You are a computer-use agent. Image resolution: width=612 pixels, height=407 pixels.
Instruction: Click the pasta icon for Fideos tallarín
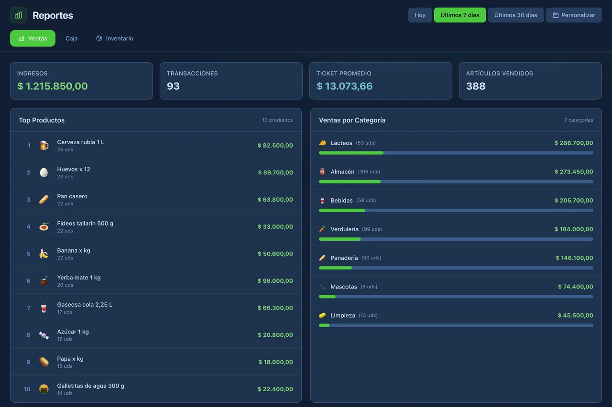44,226
